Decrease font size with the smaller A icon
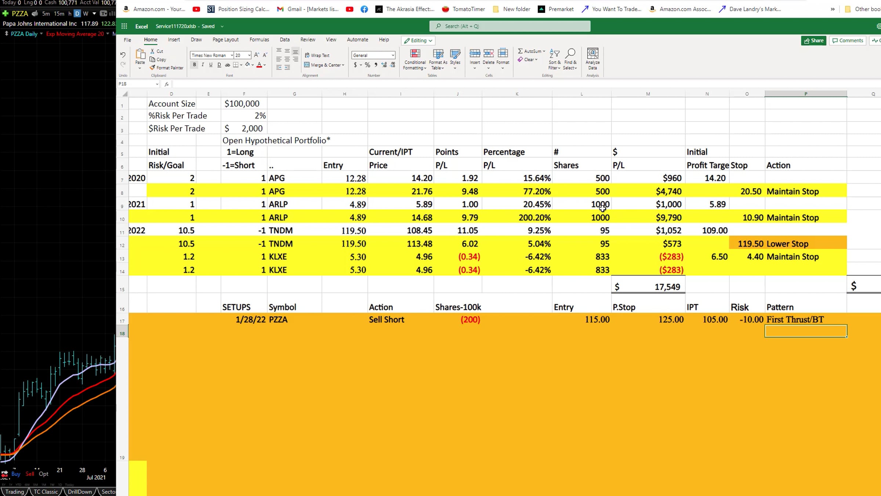881x496 pixels. click(265, 55)
